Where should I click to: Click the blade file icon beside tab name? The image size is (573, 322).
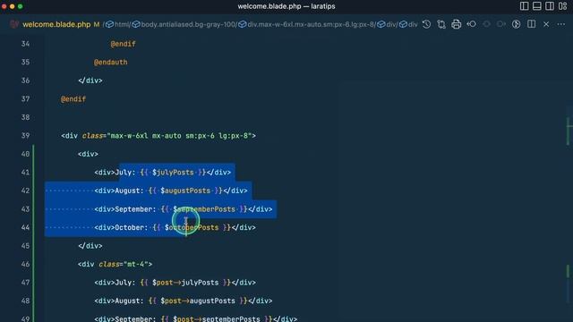[14, 24]
